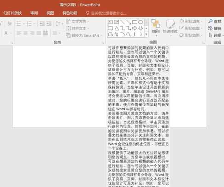Select the text box shape in gallery

coord(110,22)
